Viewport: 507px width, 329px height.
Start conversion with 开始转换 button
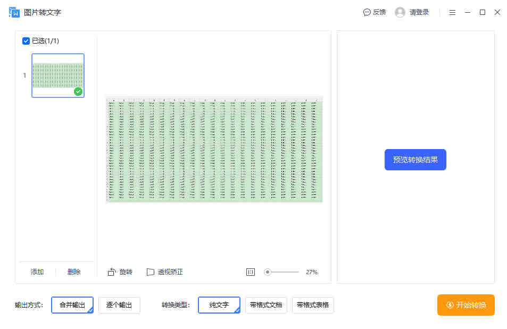tap(466, 305)
